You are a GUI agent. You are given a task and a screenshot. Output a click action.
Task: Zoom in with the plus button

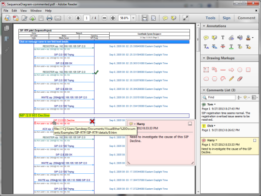coord(113,18)
